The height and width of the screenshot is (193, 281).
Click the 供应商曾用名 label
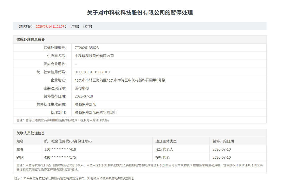tap(55, 64)
